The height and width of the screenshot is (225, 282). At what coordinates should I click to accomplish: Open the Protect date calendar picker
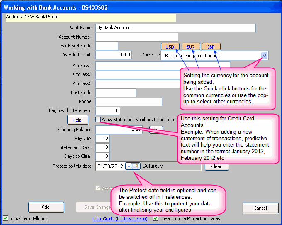pyautogui.click(x=133, y=166)
